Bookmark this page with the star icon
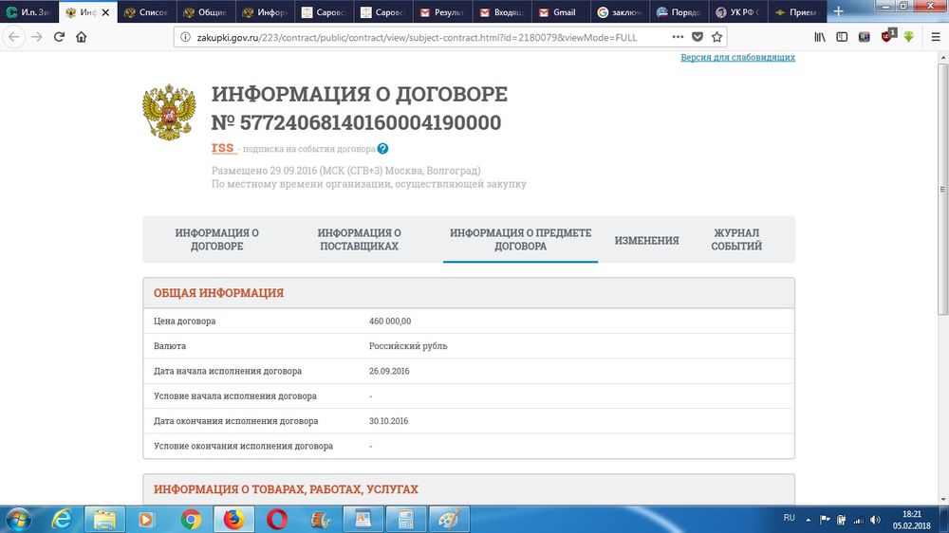The image size is (949, 533). (x=717, y=37)
